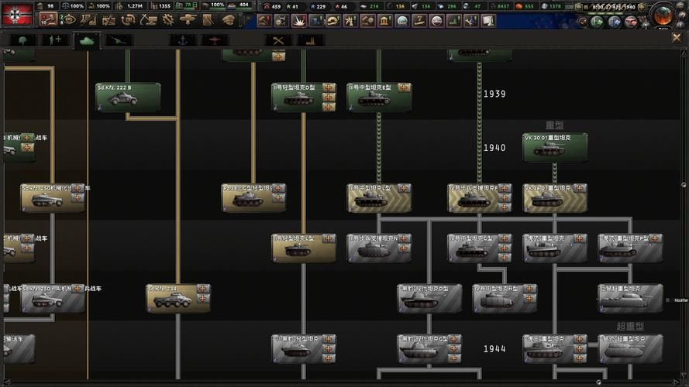Open the naval anchor technology tab
The height and width of the screenshot is (387, 689).
(183, 41)
